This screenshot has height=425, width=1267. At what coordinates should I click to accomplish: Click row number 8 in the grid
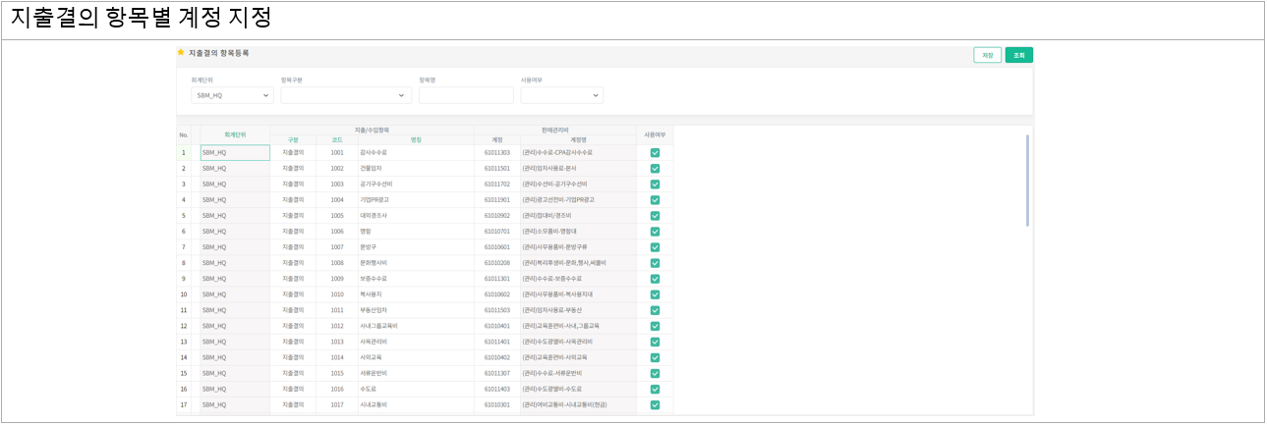tap(183, 263)
